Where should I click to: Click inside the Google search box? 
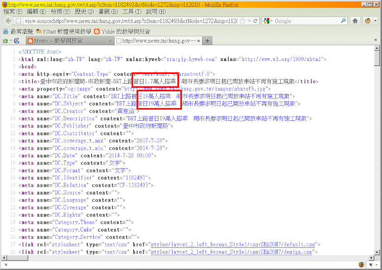(308, 21)
